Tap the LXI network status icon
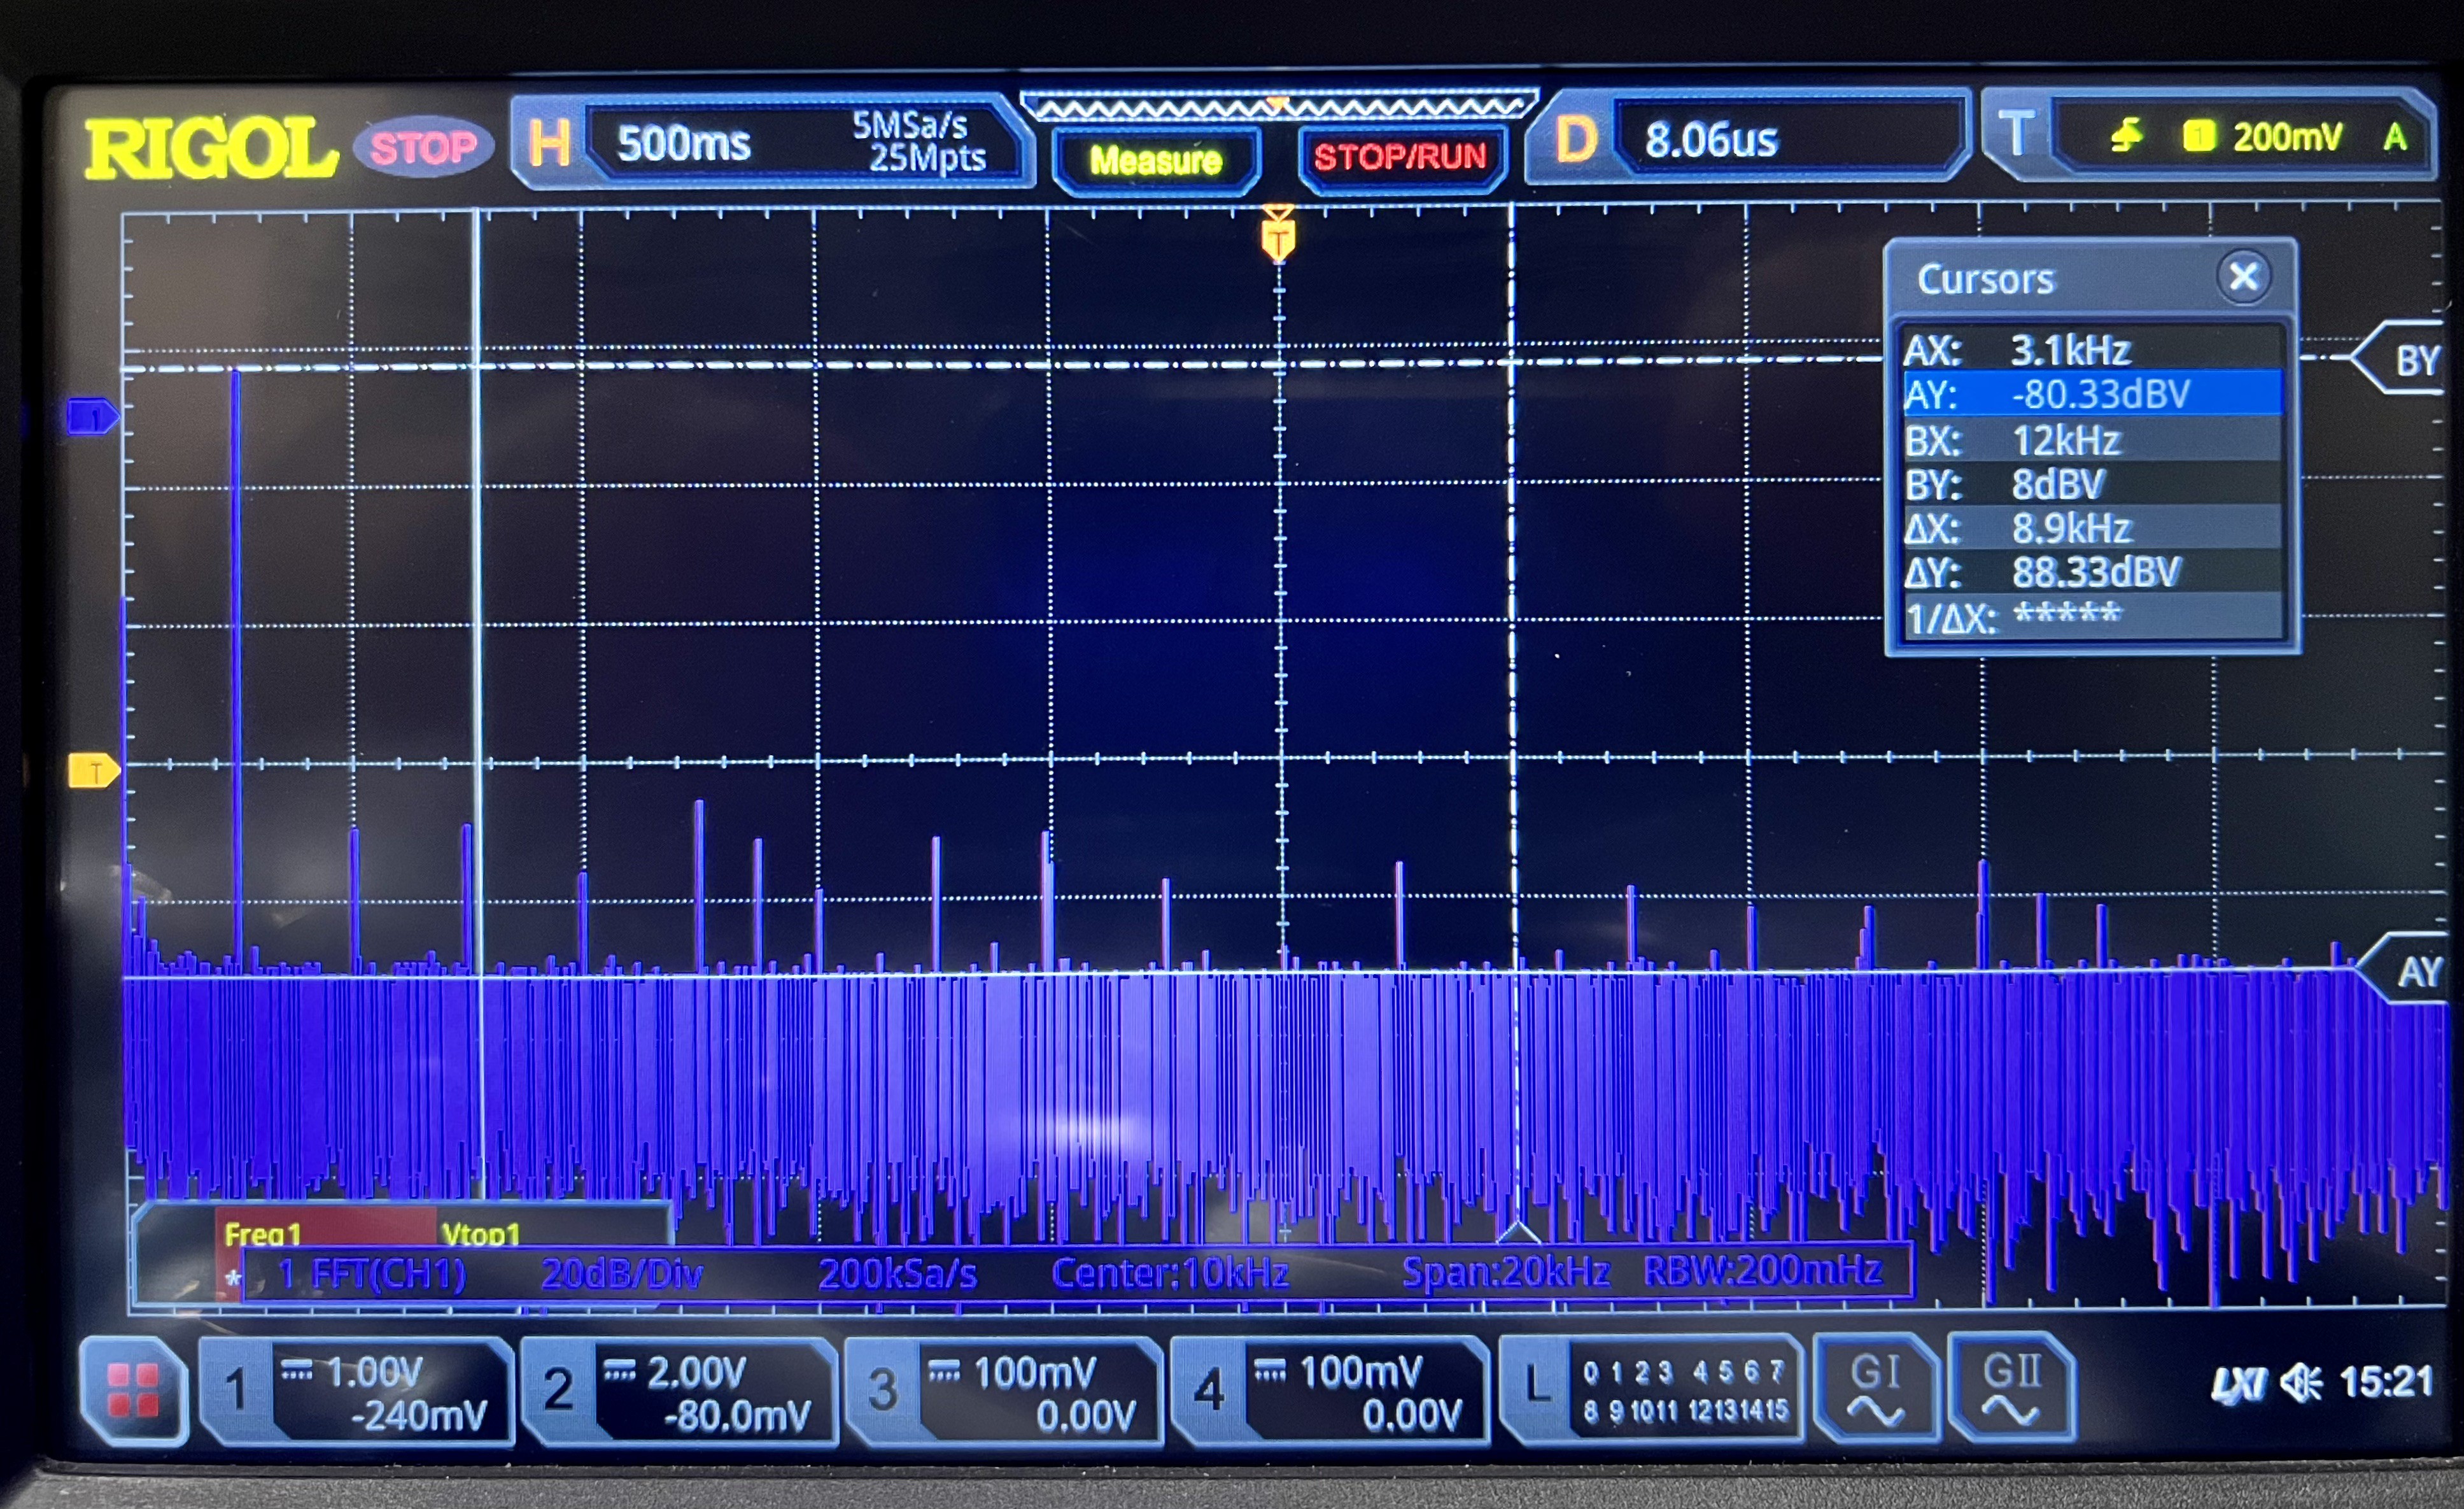 [x=2238, y=1385]
